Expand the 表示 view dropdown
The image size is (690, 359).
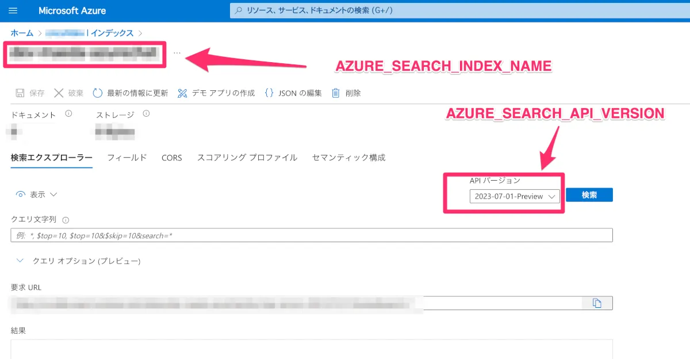(x=37, y=194)
